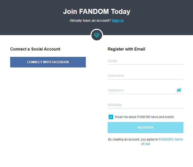This screenshot has width=193, height=167.
Task: Open the Birthdate picker field
Action: [x=145, y=105]
